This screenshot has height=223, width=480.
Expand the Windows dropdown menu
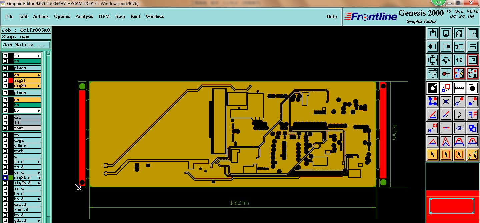(155, 16)
